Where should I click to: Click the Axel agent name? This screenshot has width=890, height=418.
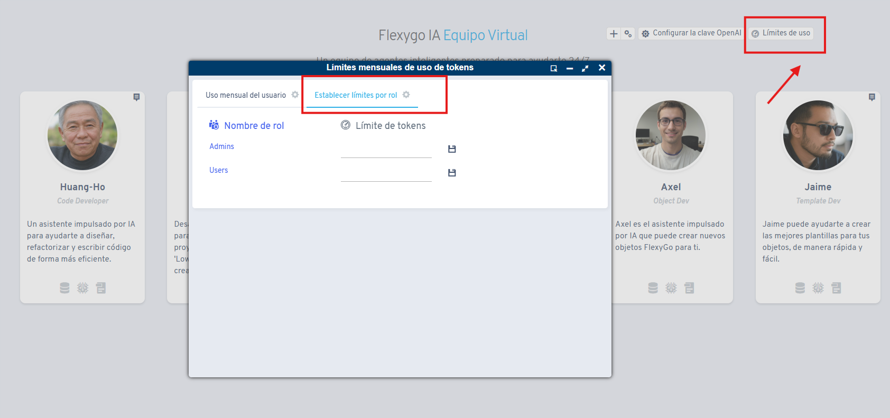coord(671,187)
